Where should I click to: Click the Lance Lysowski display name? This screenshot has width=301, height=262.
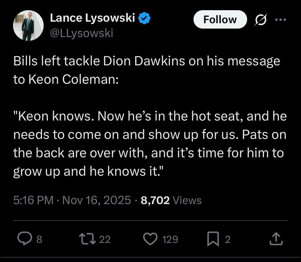[x=92, y=18]
